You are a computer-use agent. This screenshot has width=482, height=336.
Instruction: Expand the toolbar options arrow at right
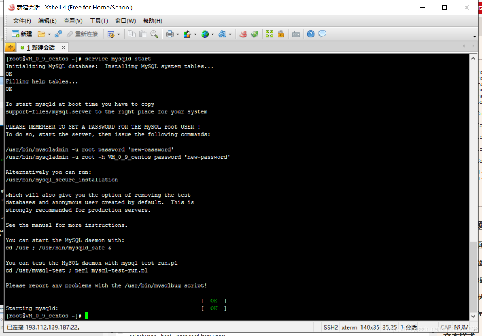pos(475,36)
